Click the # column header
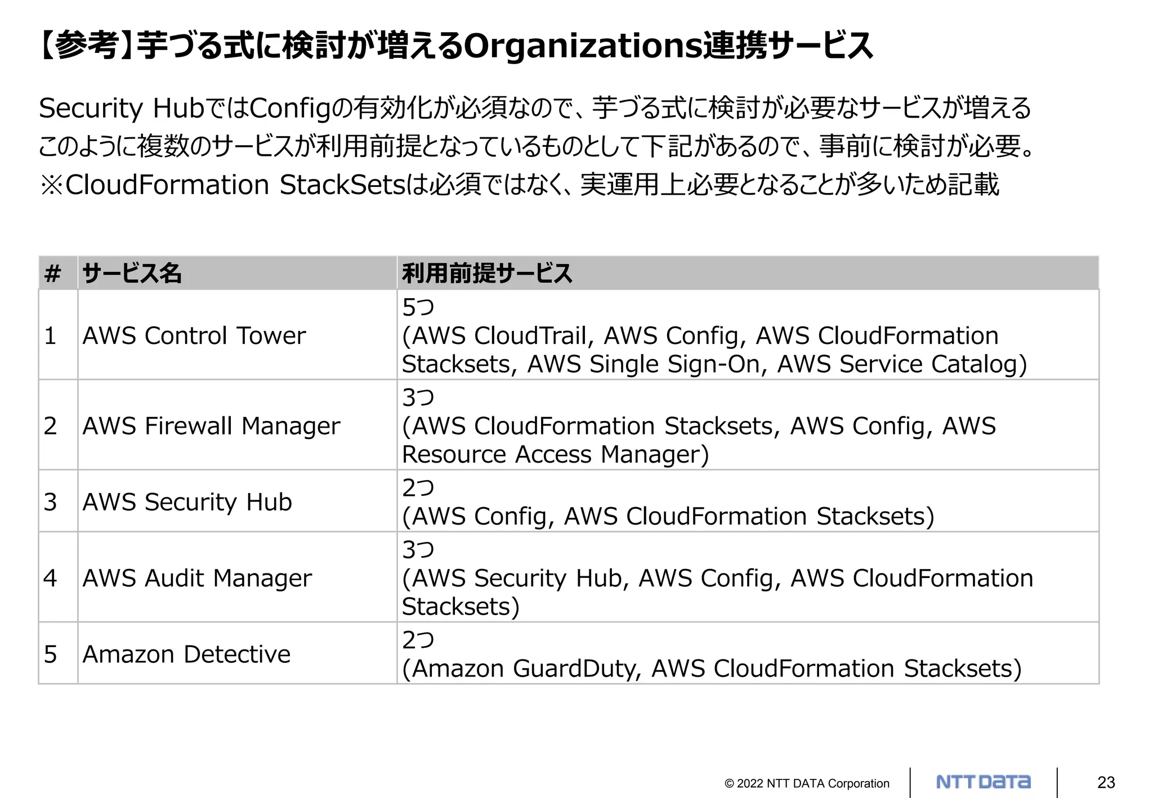Image resolution: width=1153 pixels, height=798 pixels. [58, 274]
